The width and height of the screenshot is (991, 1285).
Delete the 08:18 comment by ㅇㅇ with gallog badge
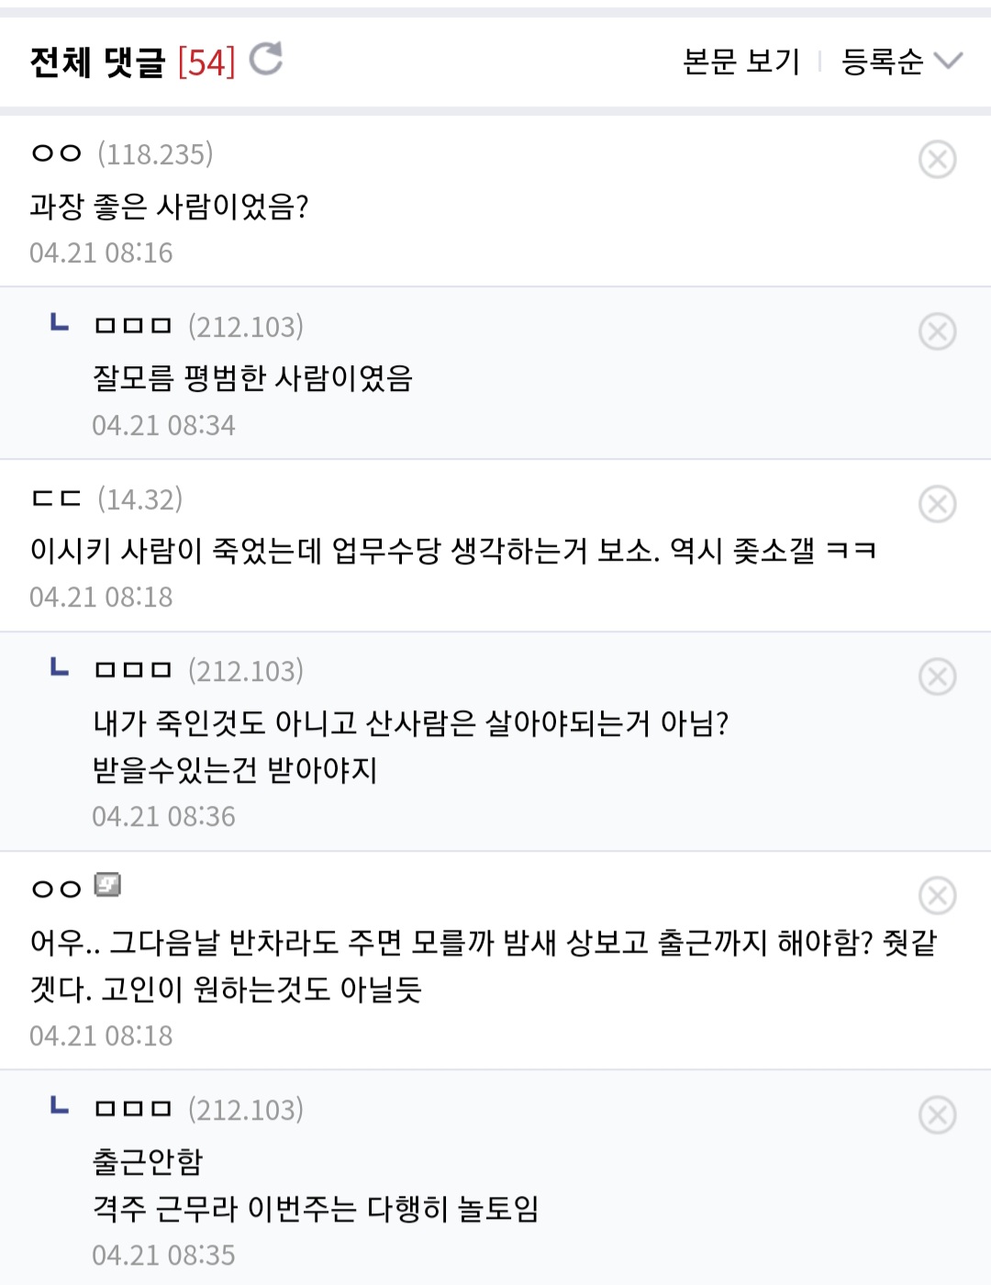click(937, 896)
